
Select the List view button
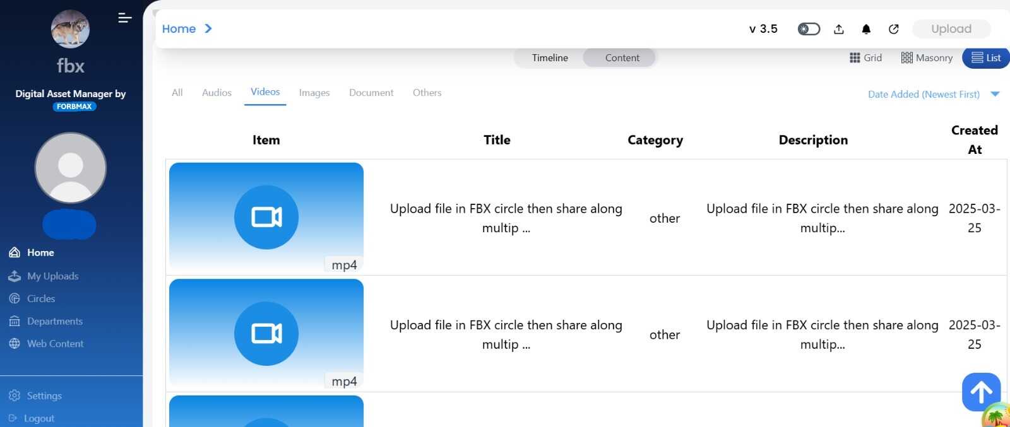pyautogui.click(x=985, y=58)
